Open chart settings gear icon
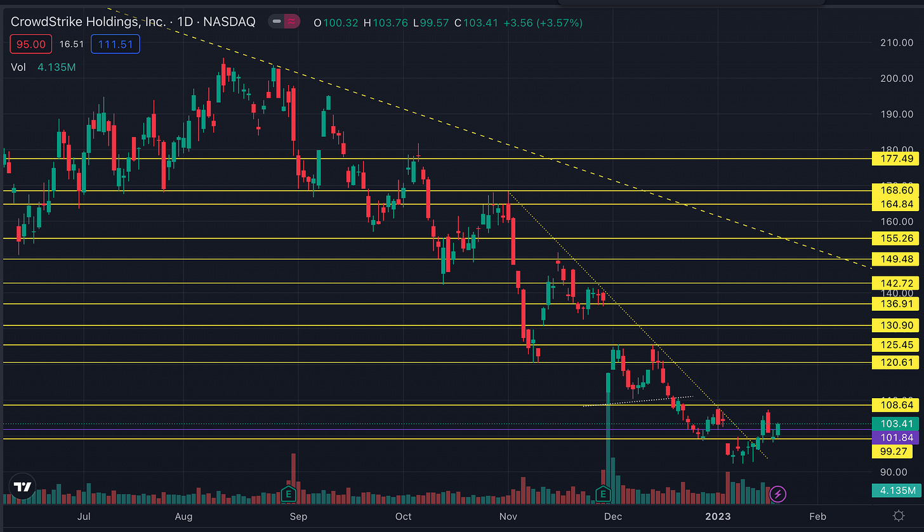The image size is (924, 532). 898,516
